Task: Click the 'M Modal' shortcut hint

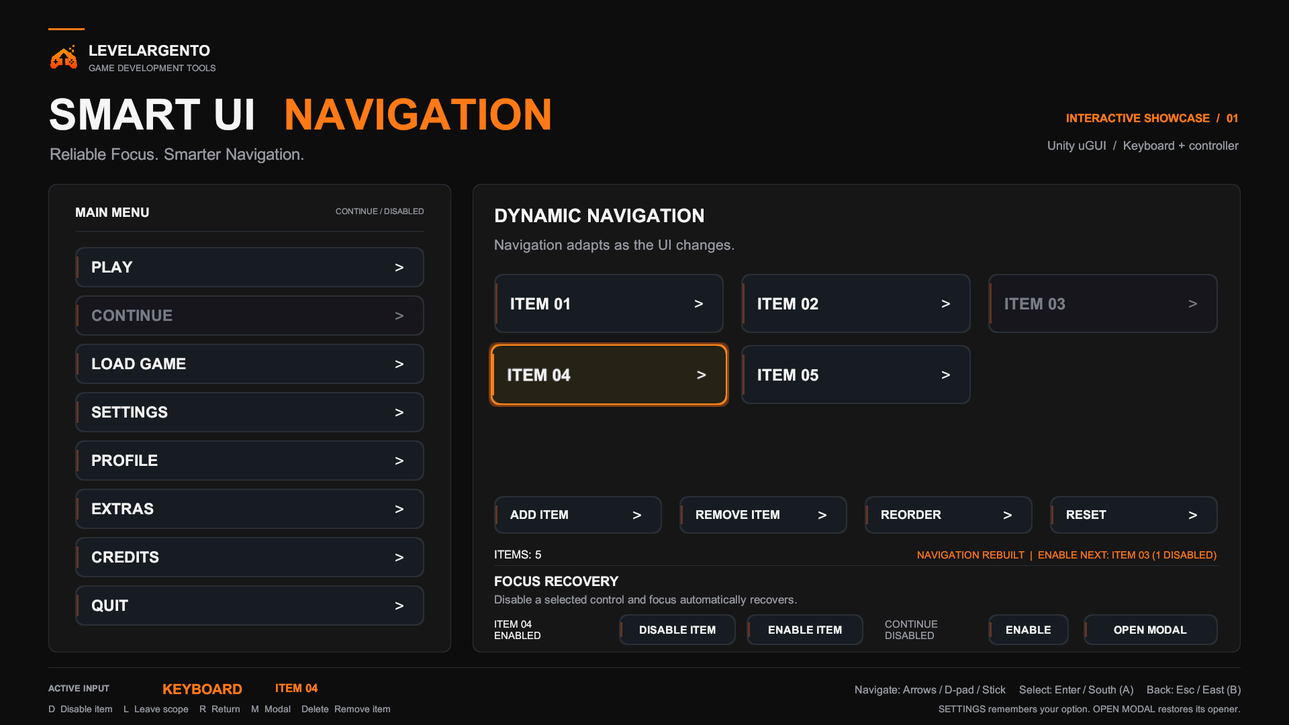Action: tap(271, 709)
